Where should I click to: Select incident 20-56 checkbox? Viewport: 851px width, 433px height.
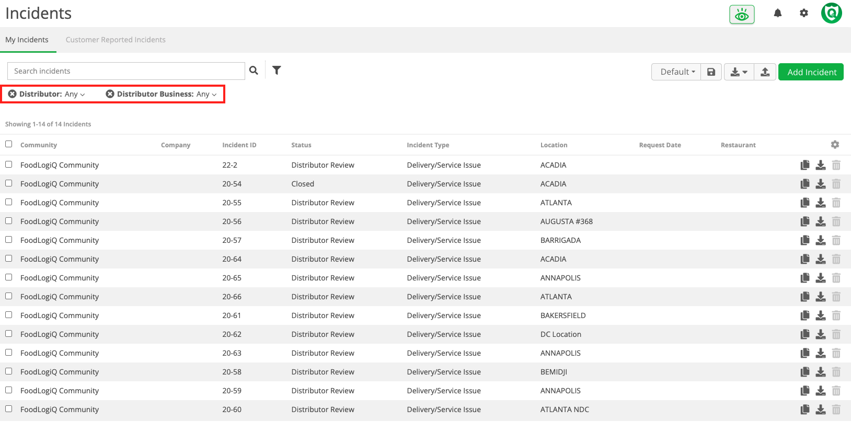[9, 221]
